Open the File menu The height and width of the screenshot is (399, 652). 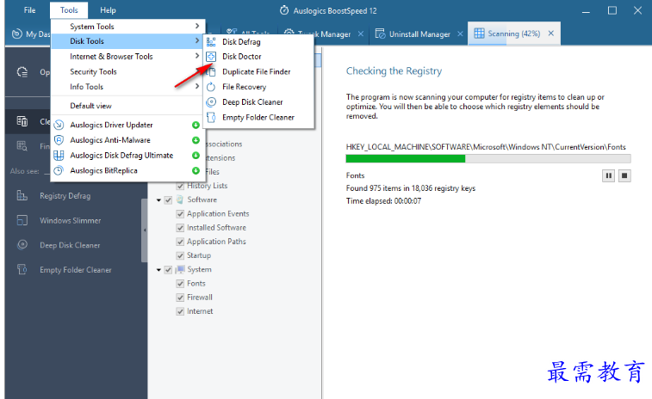coord(29,10)
